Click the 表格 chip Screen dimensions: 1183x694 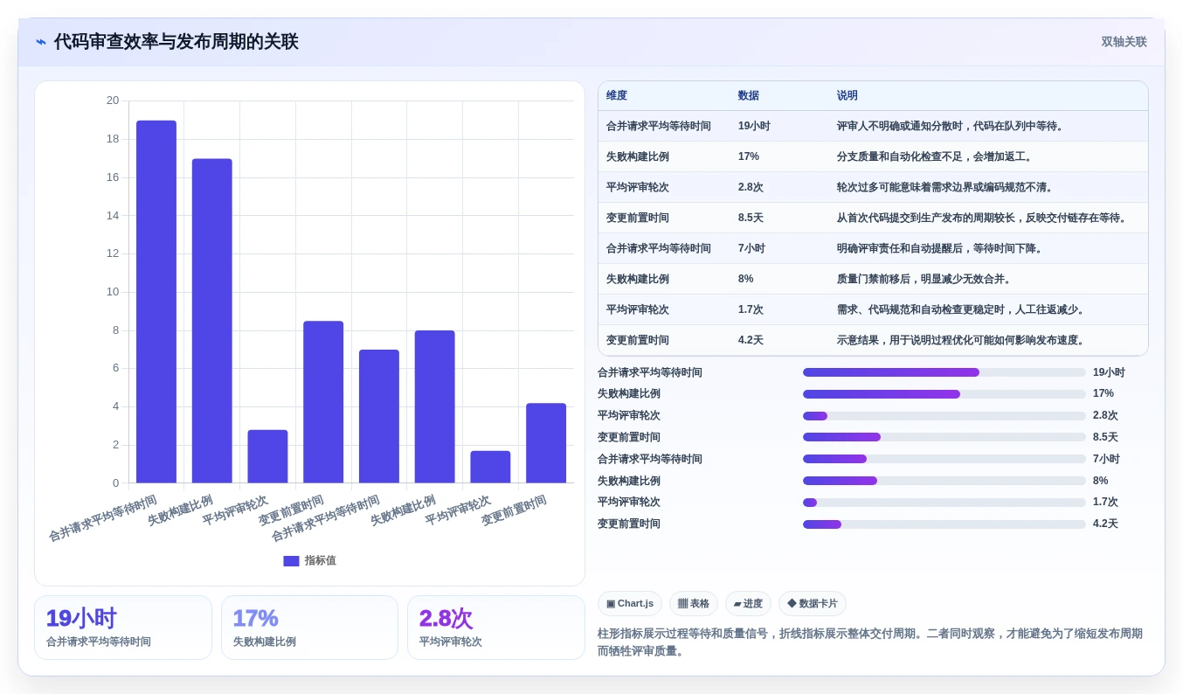(694, 603)
